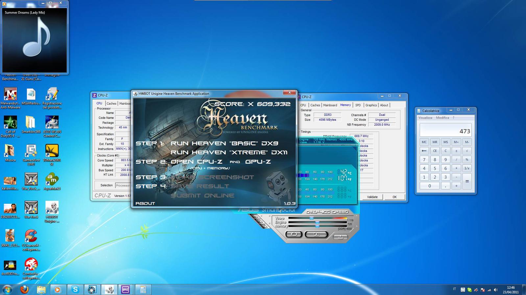The height and width of the screenshot is (295, 526).
Task: Open ASUS WLAN Control Center shortcut
Action: [52, 127]
